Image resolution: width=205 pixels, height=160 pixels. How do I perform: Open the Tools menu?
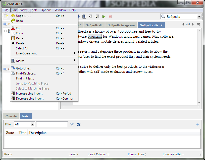tap(34, 10)
